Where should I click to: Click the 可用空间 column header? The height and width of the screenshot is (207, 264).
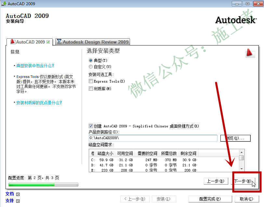click(x=125, y=153)
